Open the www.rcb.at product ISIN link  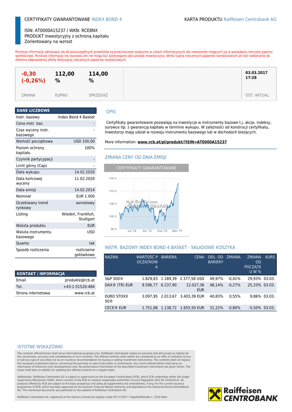click(x=182, y=142)
